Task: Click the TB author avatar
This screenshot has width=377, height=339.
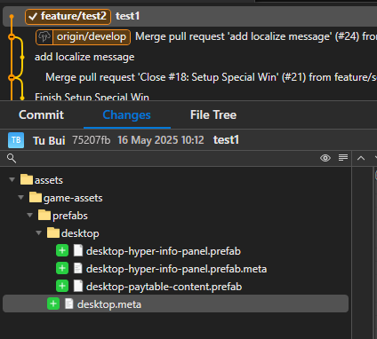Action: [16, 140]
